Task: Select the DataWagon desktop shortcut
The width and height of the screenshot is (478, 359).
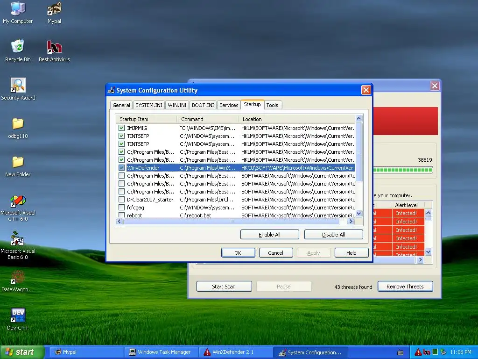Action: tap(18, 281)
